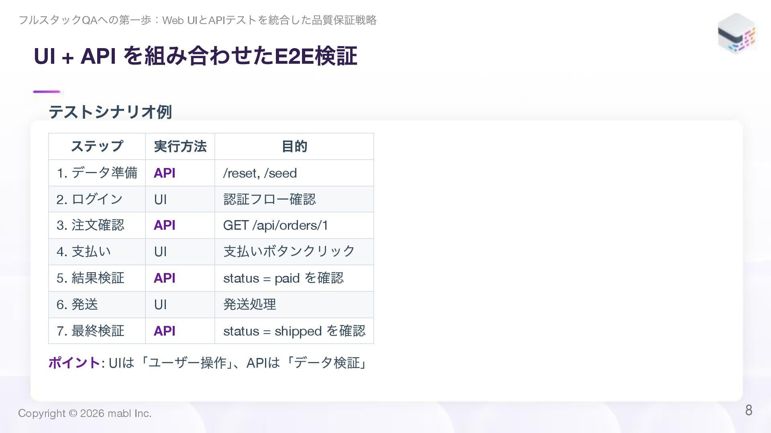Click the 'status = paid を確認' cell
This screenshot has width=771, height=433.
pyautogui.click(x=283, y=278)
